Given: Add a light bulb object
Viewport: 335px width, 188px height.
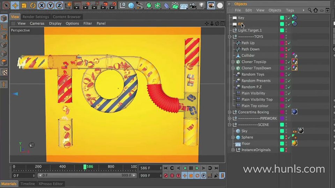Looking at the screenshot, I should coord(201,5).
